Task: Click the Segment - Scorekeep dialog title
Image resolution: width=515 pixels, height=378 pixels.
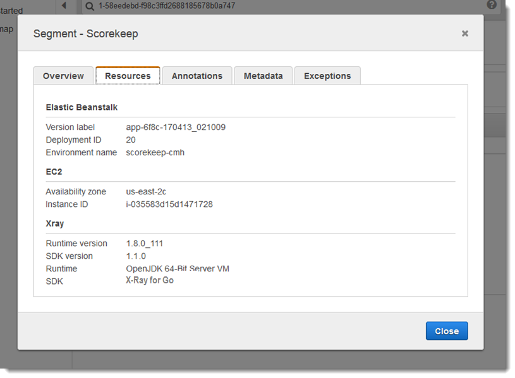Action: point(84,33)
